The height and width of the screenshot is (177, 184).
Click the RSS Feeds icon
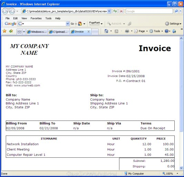click(x=116, y=31)
